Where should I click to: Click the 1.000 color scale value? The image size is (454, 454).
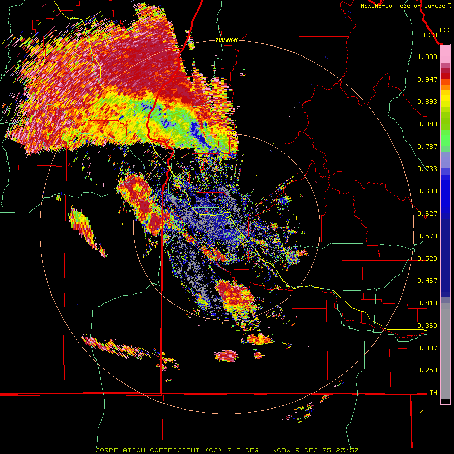click(x=427, y=56)
